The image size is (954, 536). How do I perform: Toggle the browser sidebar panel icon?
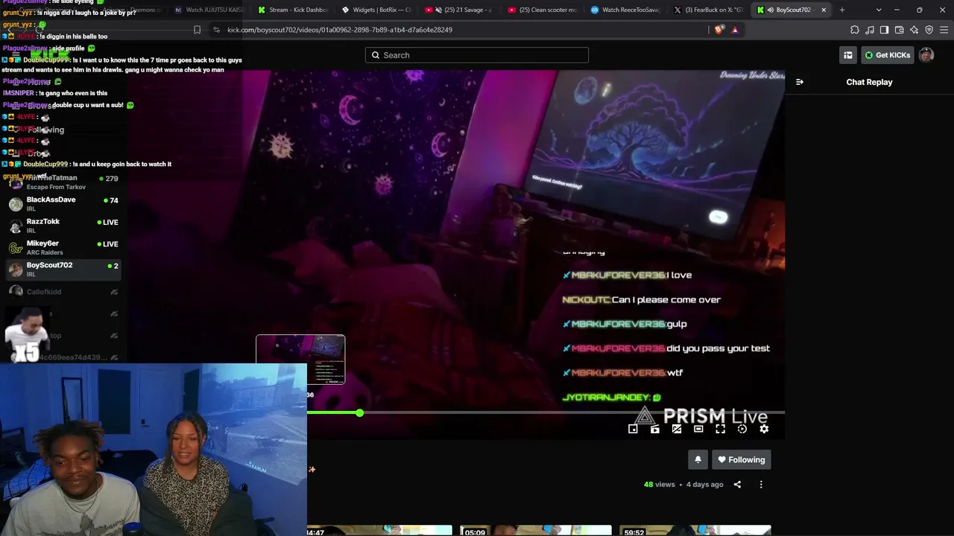884,30
